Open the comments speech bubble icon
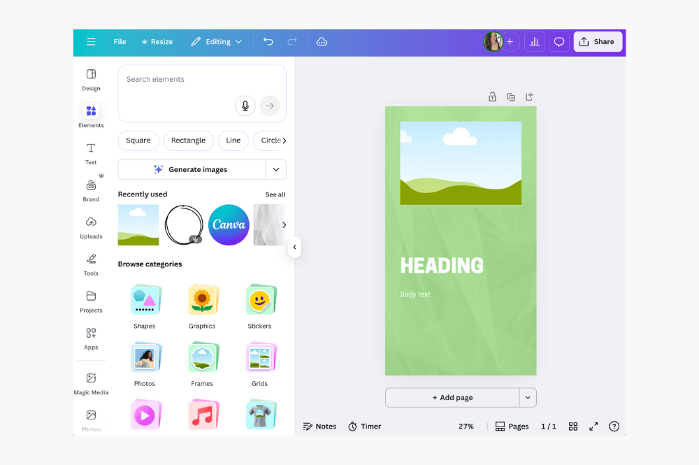This screenshot has width=699, height=465. pos(559,42)
